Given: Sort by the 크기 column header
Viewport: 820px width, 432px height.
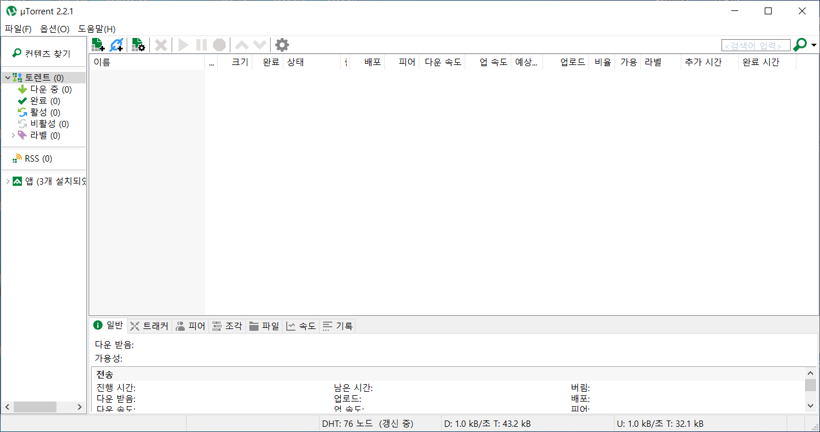Looking at the screenshot, I should pyautogui.click(x=235, y=62).
